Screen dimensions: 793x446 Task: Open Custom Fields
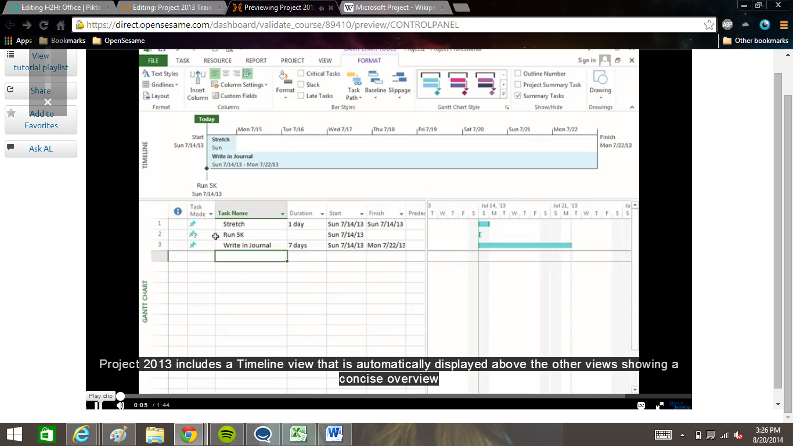pos(234,96)
